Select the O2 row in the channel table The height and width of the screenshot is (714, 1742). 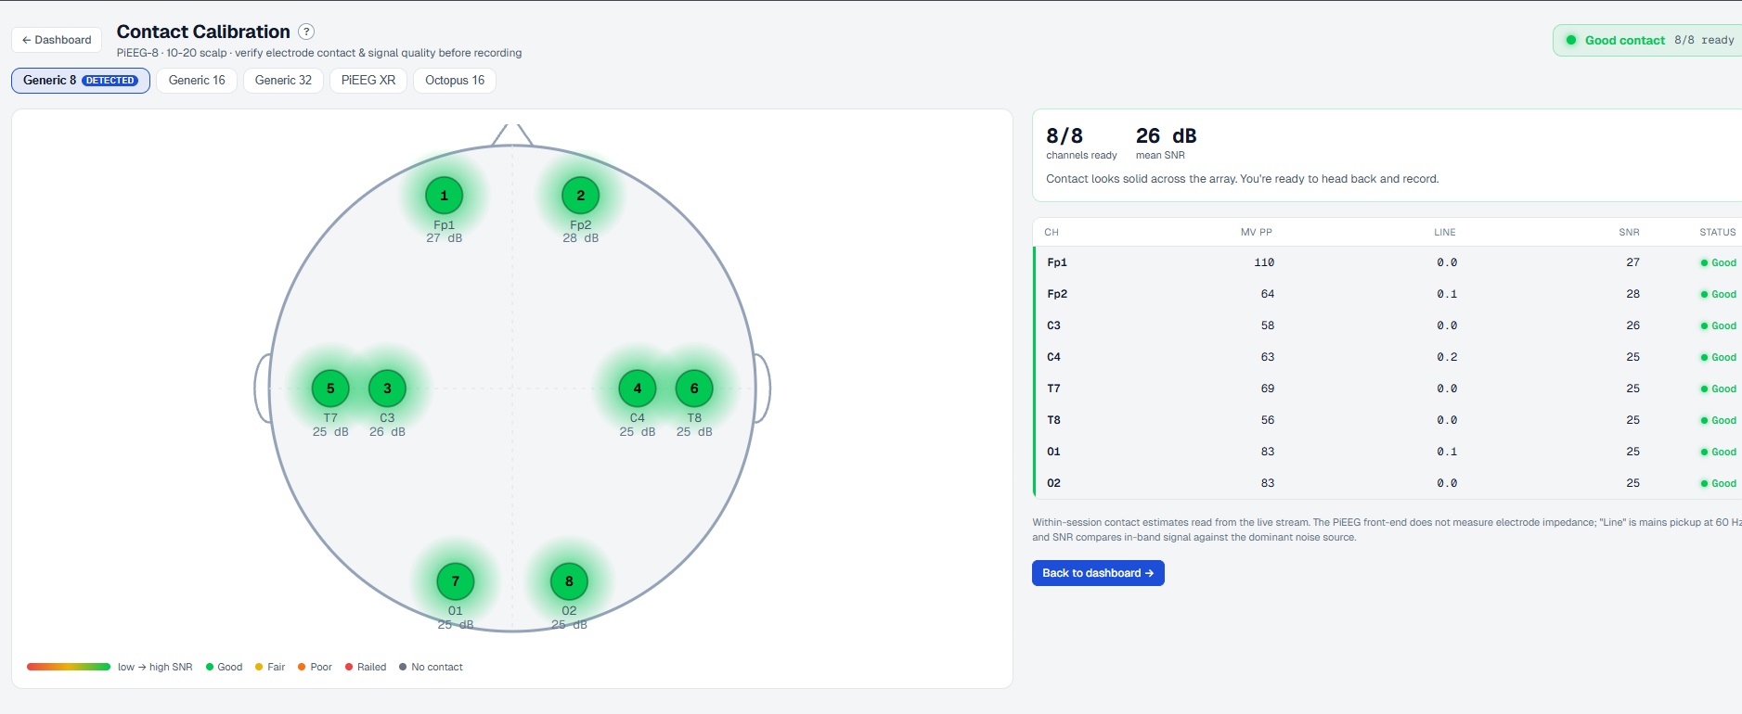click(1387, 483)
